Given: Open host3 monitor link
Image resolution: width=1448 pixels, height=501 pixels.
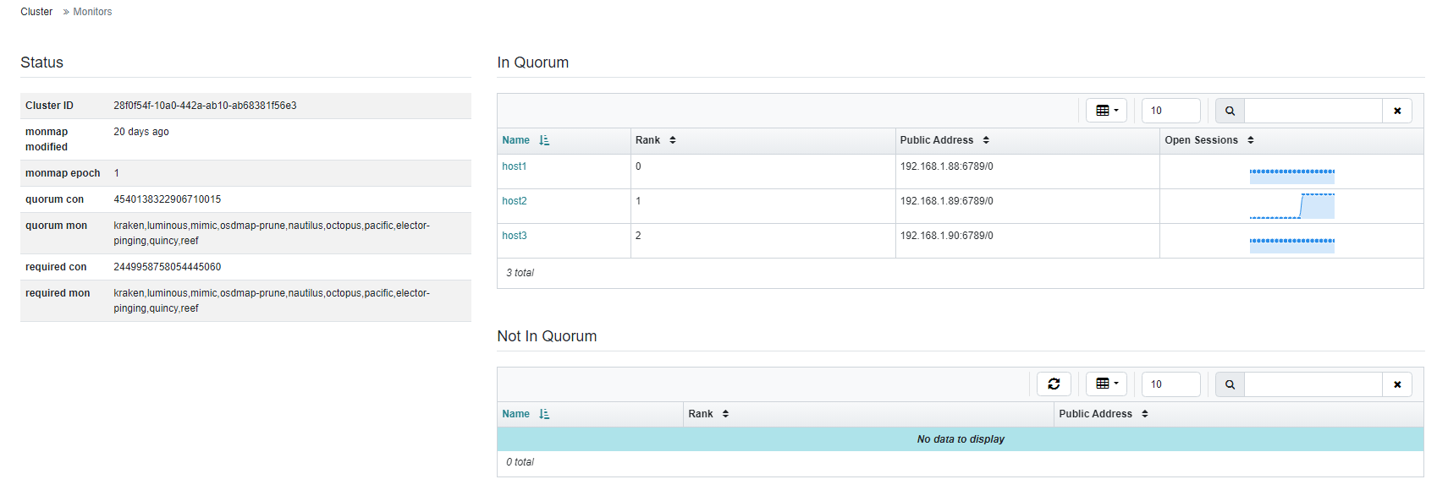Looking at the screenshot, I should point(514,236).
